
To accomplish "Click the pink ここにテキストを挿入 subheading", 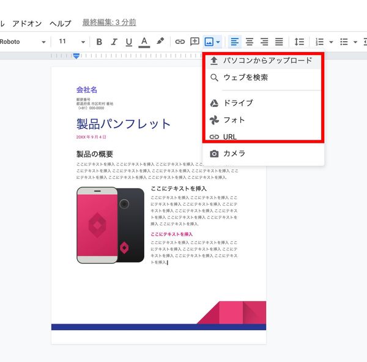I will [171, 234].
